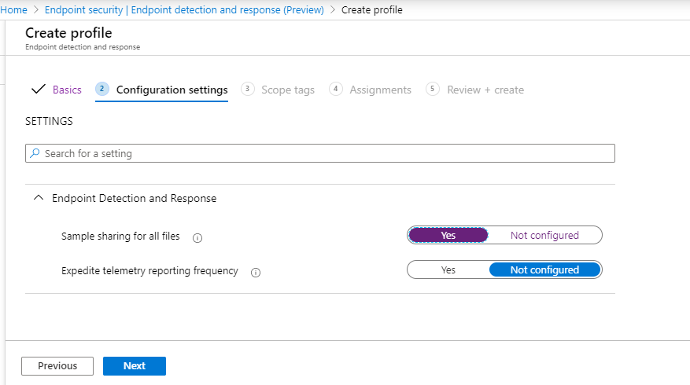Click step 4 circle icon for Assignments
The image size is (690, 385).
(336, 89)
